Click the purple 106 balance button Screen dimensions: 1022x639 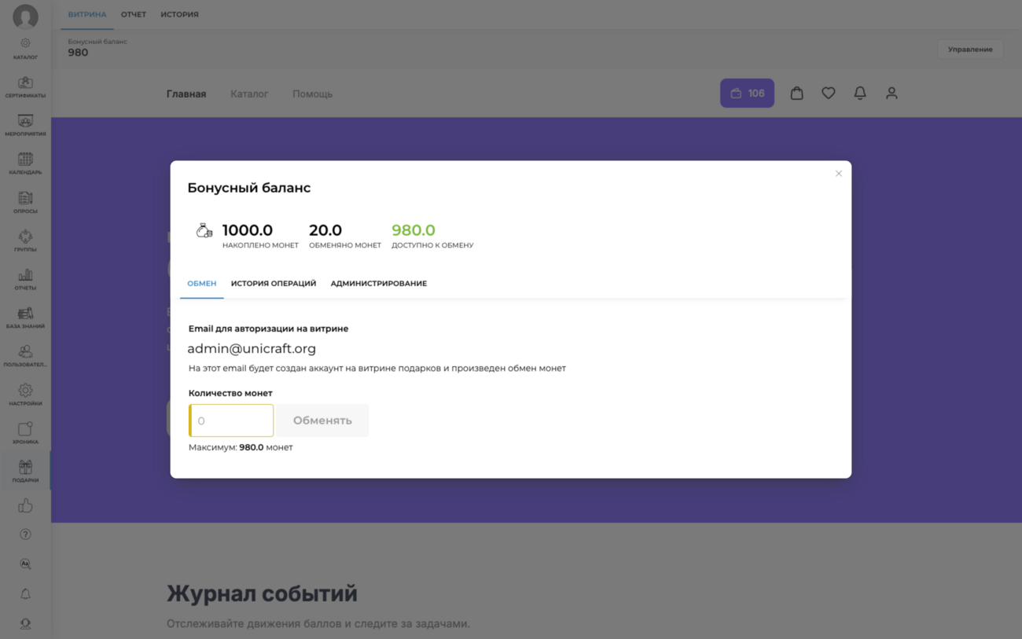747,93
